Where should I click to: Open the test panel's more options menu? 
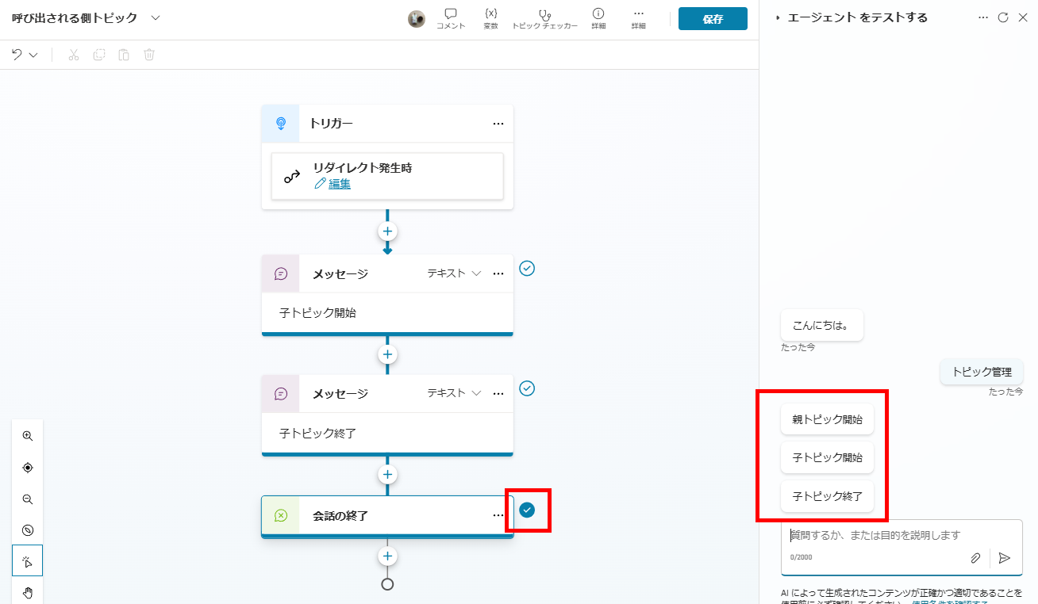[983, 17]
